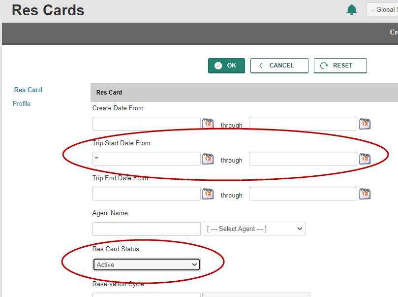Open the calendar for Trip Start Date through
The width and height of the screenshot is (398, 297).
[x=365, y=159]
